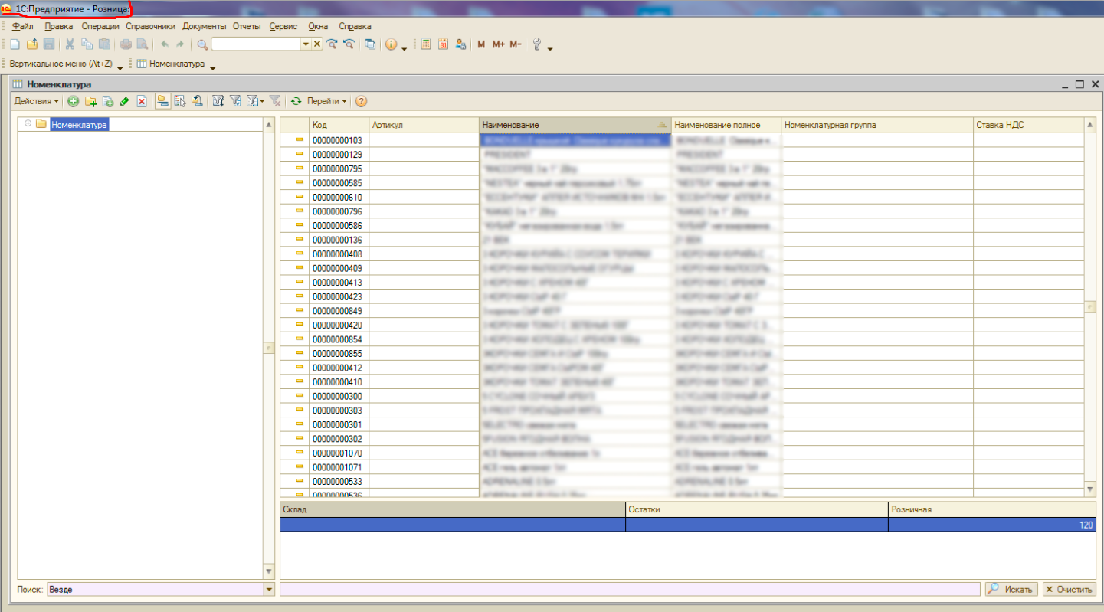Image resolution: width=1104 pixels, height=612 pixels.
Task: Open the Правка menu
Action: click(59, 26)
